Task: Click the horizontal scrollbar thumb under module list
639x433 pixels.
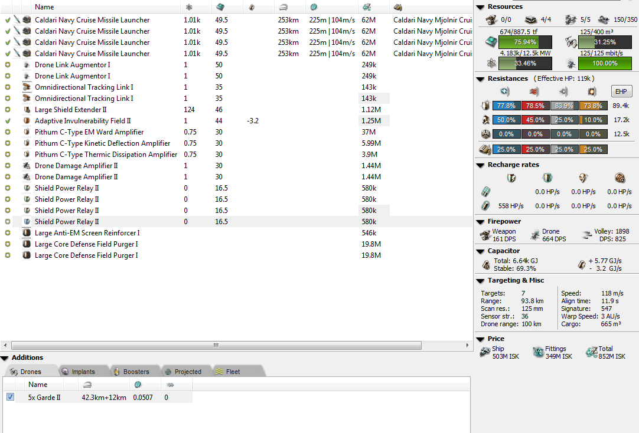Action: coord(216,346)
